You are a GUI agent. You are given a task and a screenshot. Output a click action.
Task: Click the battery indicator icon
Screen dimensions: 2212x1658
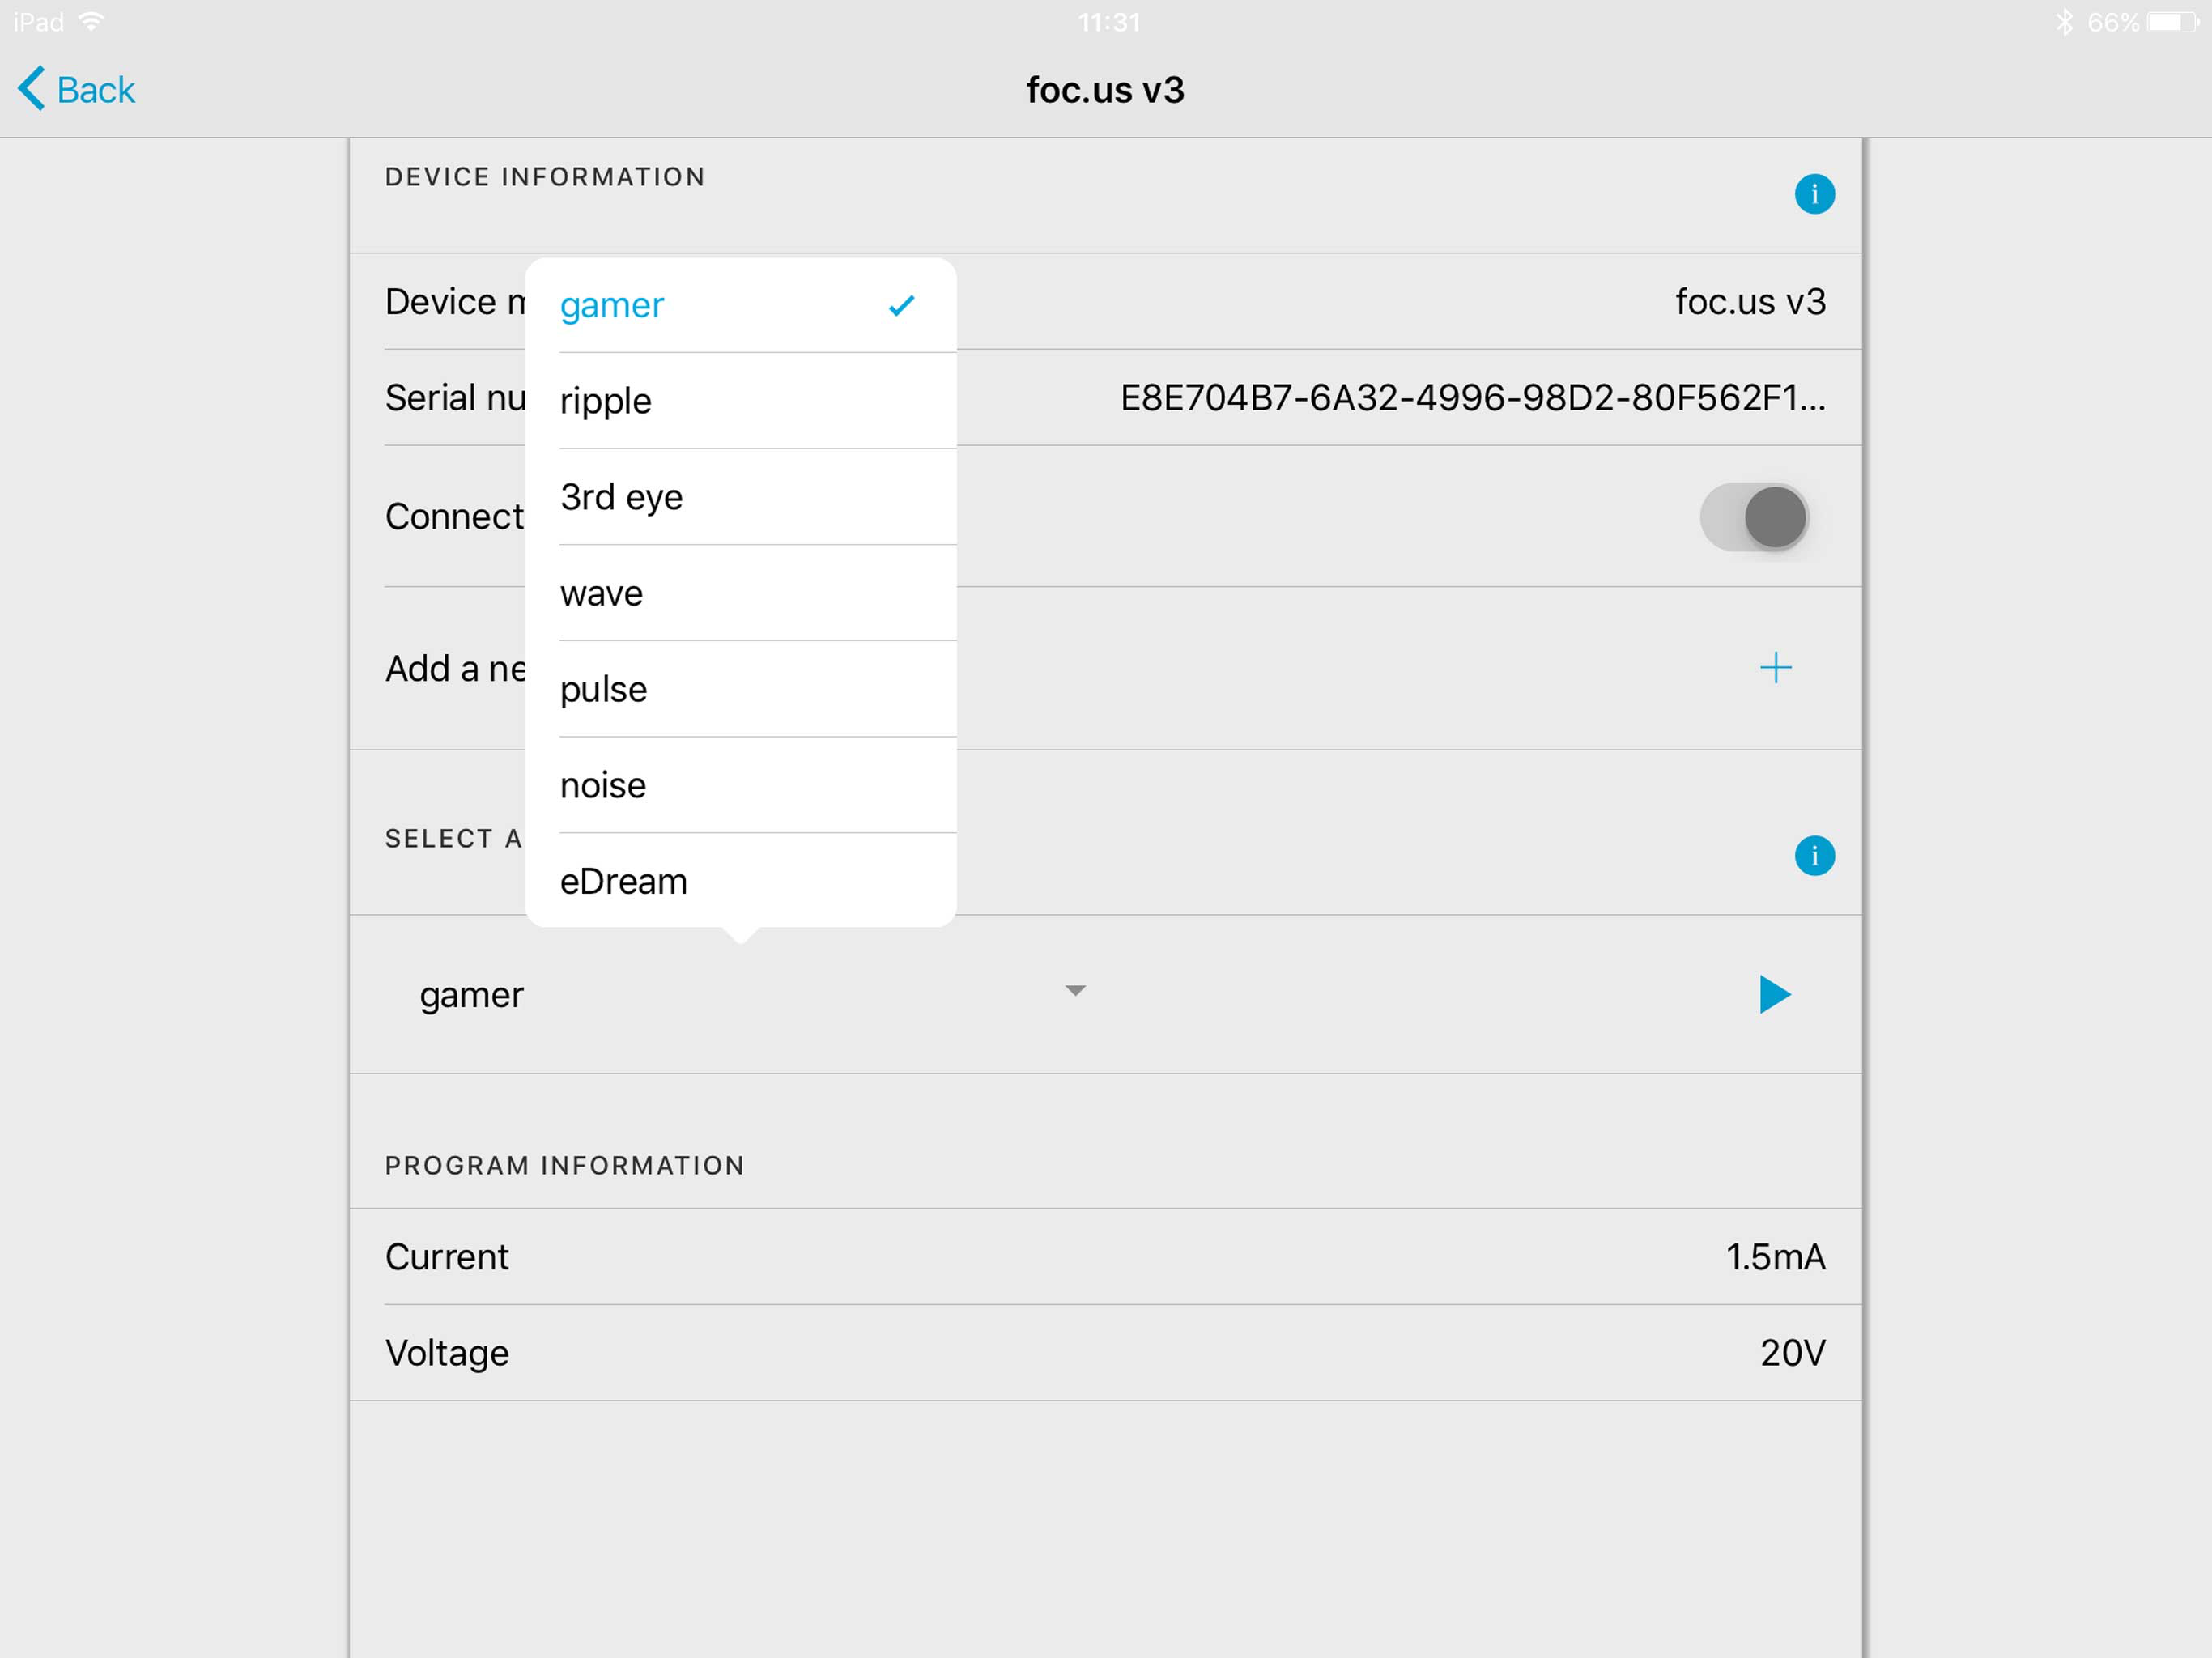(2172, 22)
